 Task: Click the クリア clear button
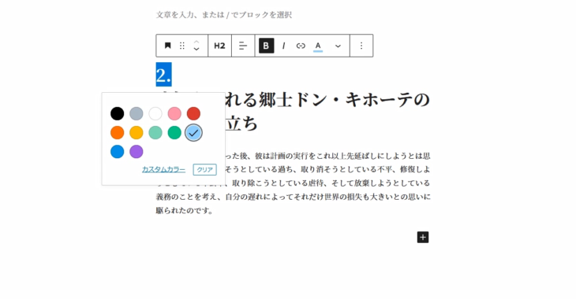click(204, 169)
